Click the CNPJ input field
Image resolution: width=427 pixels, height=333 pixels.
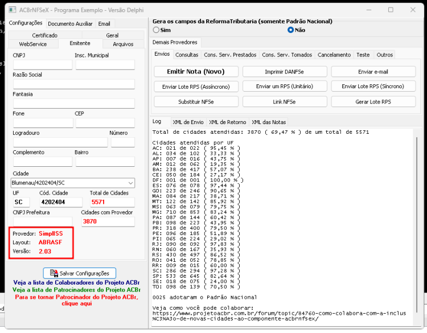pos(43,65)
